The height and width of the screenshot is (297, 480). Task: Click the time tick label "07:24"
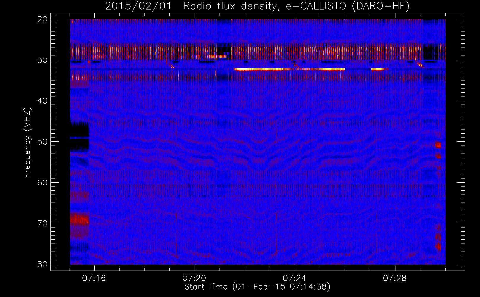(295, 278)
